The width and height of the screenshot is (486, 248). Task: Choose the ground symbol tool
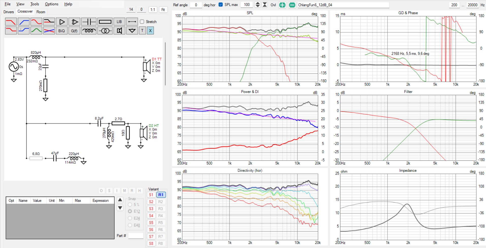132,31
